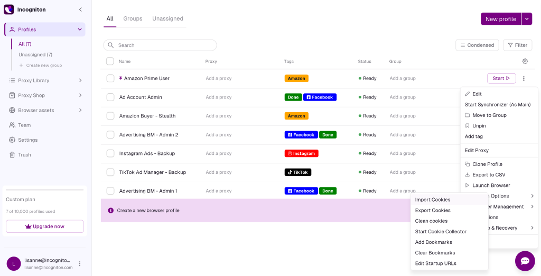The width and height of the screenshot is (541, 276).
Task: Select Unassigned (7) in sidebar
Action: click(x=35, y=55)
